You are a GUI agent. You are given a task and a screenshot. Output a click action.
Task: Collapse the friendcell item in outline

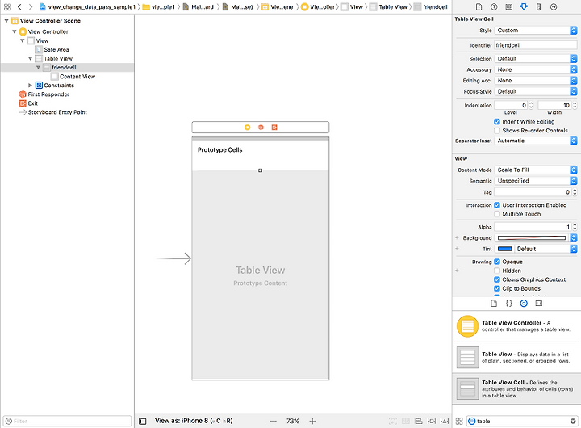point(38,68)
